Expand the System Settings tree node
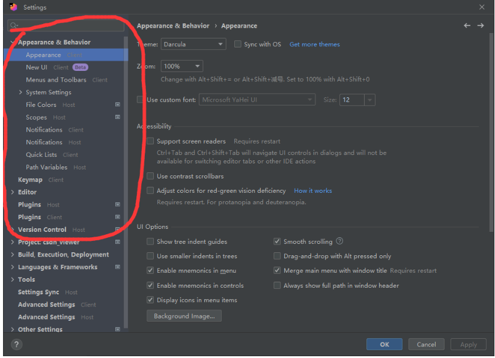 click(21, 93)
